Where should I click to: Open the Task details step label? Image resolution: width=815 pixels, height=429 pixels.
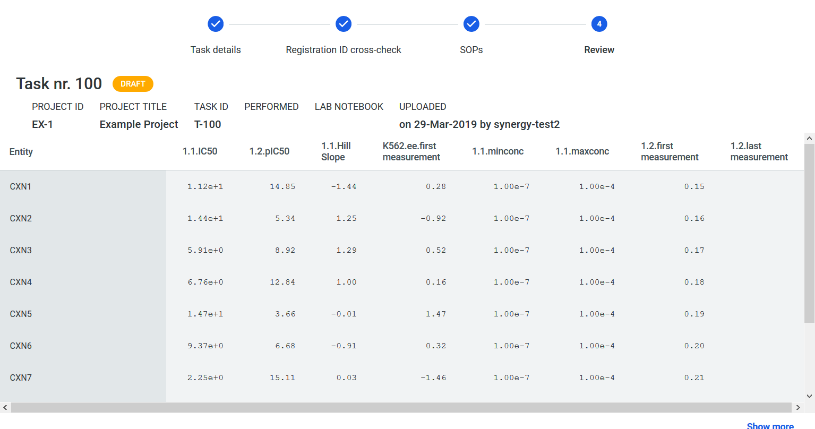pyautogui.click(x=216, y=50)
